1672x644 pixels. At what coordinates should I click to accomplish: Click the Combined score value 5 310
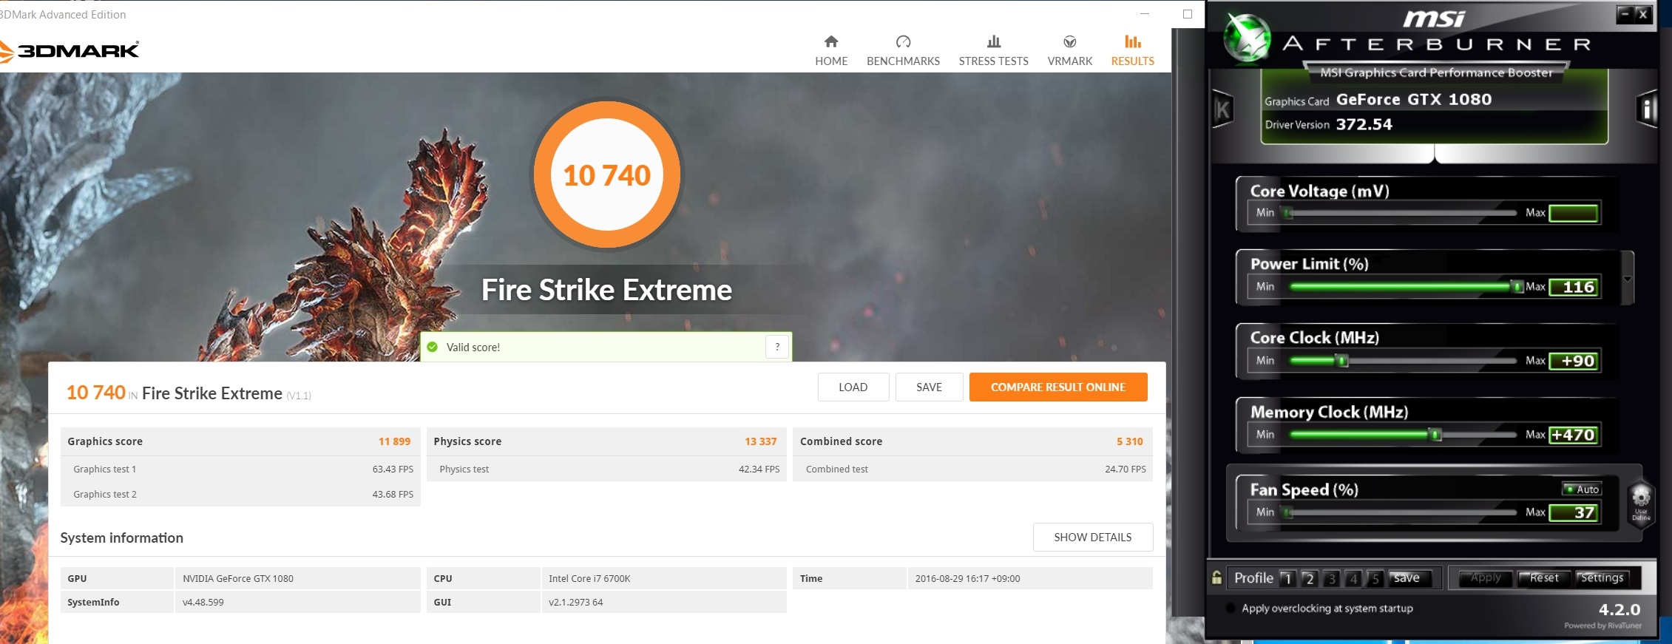tap(1129, 441)
